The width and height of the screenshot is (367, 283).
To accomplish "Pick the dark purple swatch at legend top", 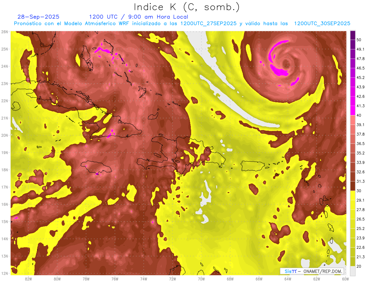I will (x=353, y=35).
